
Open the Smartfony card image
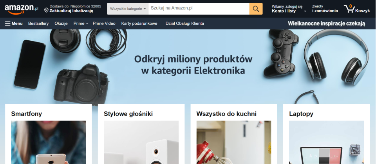[49, 142]
